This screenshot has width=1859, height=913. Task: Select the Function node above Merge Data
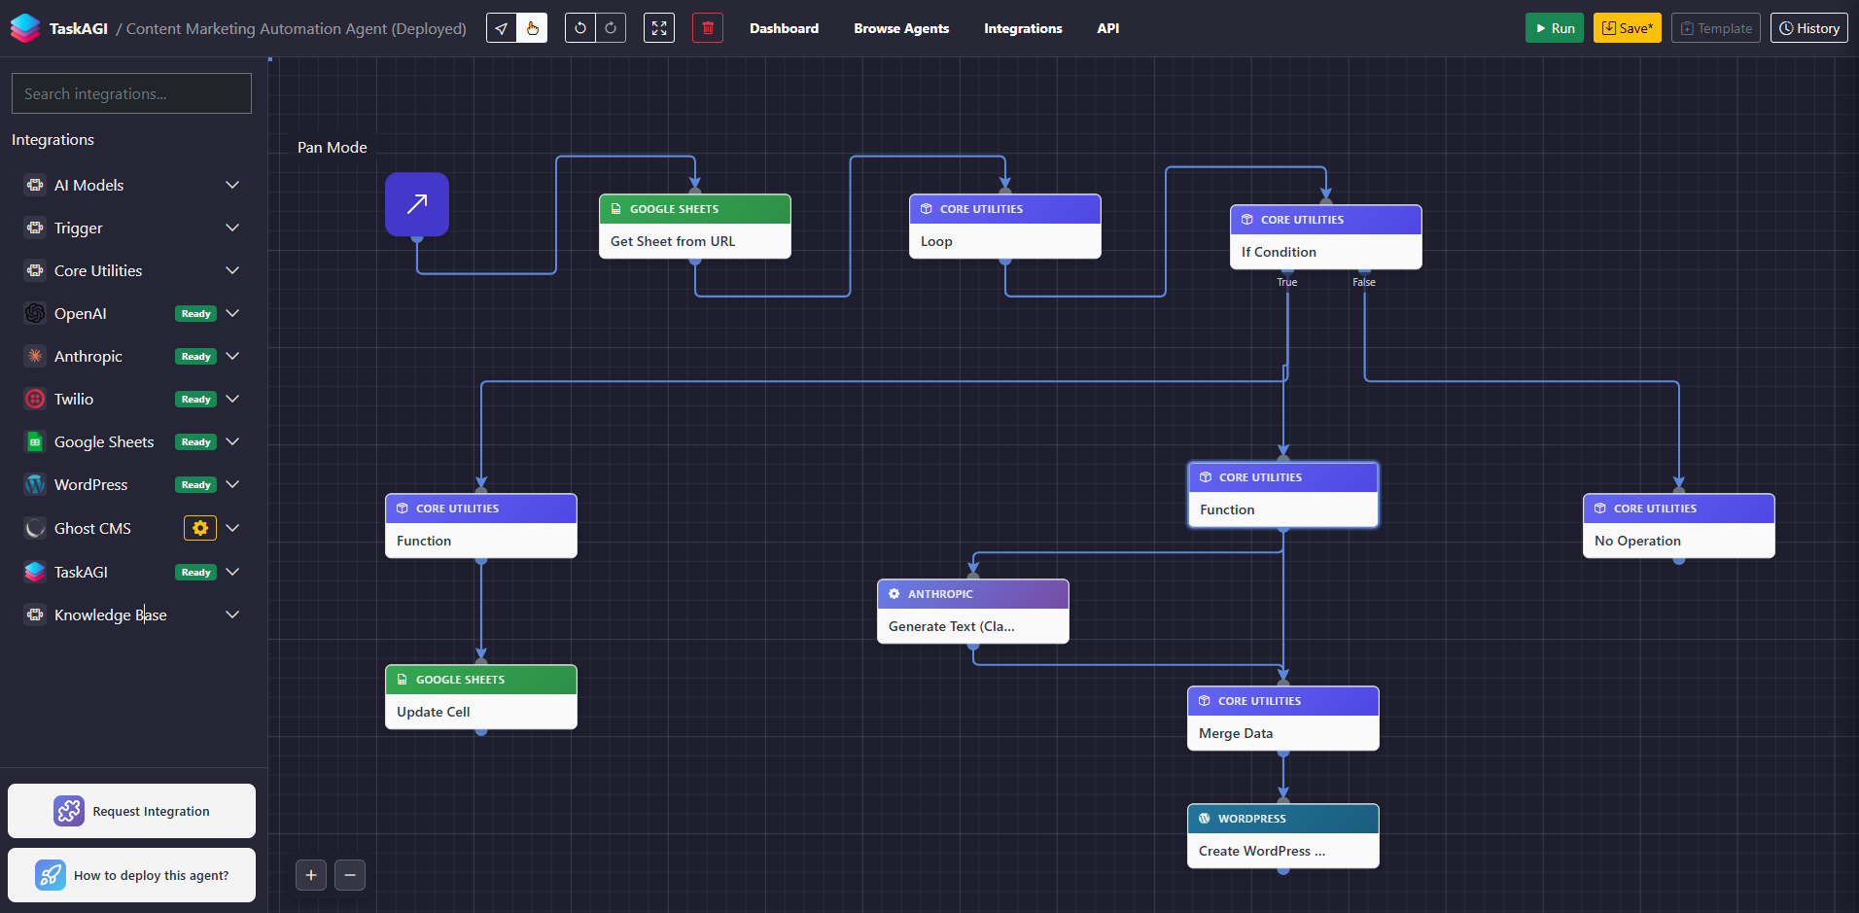pos(1283,495)
